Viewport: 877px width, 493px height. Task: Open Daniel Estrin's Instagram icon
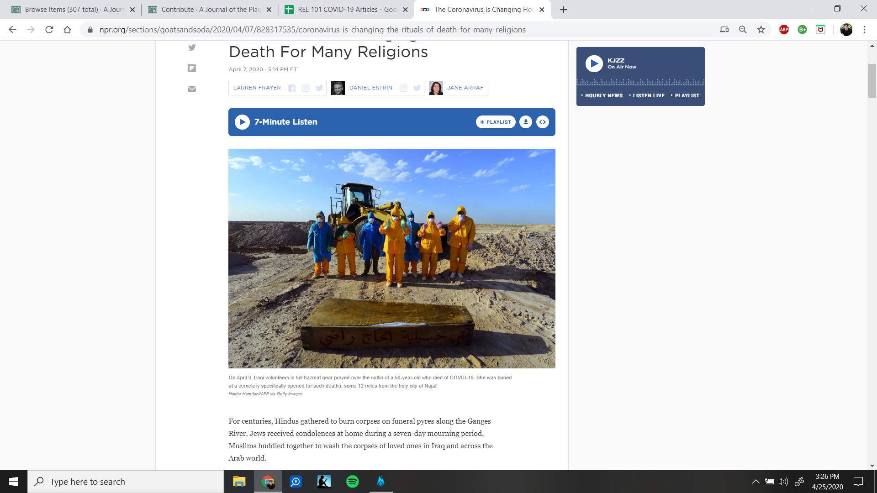[403, 88]
